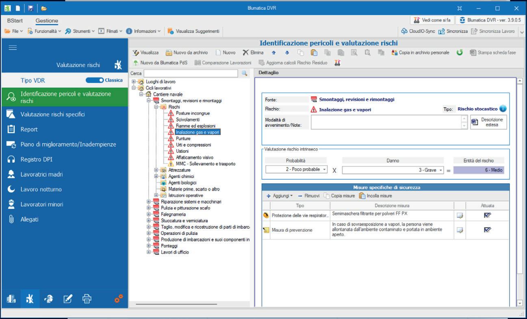Click Visualizza Suggerimenti in main toolbar

click(193, 31)
